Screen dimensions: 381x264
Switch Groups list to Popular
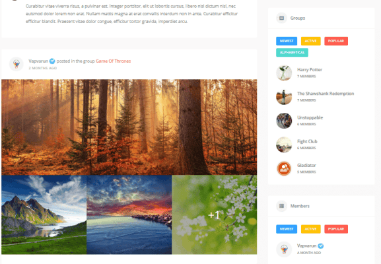click(x=336, y=41)
